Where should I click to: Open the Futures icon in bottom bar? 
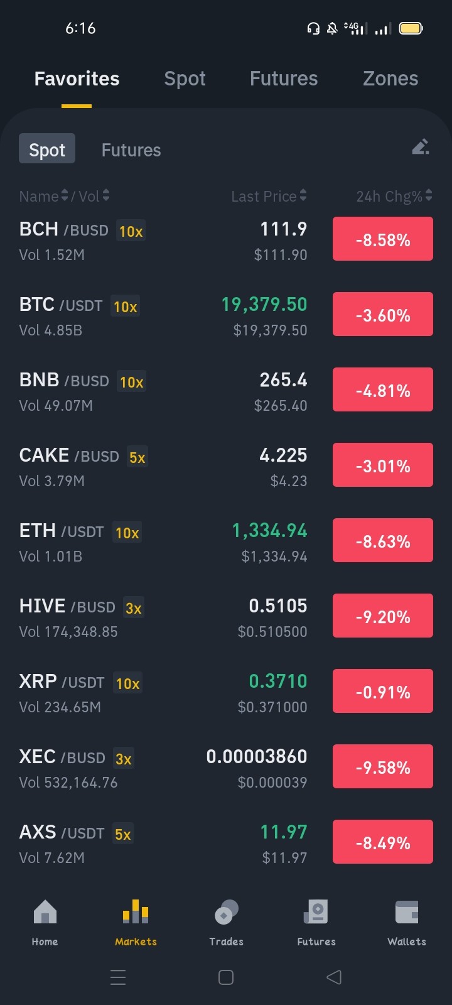click(316, 912)
